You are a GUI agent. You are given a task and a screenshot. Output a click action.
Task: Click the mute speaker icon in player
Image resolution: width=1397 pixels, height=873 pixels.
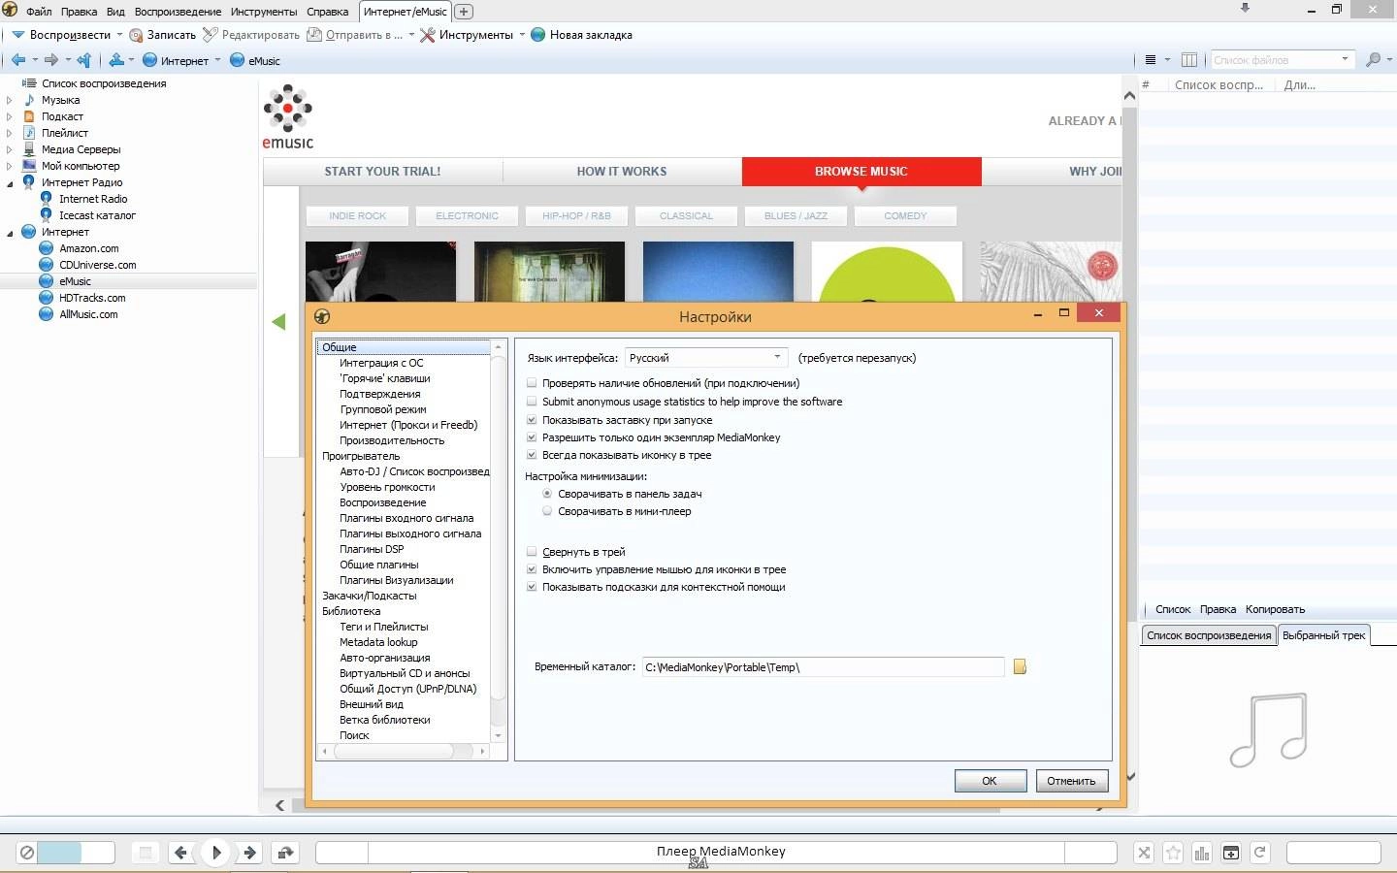(27, 853)
